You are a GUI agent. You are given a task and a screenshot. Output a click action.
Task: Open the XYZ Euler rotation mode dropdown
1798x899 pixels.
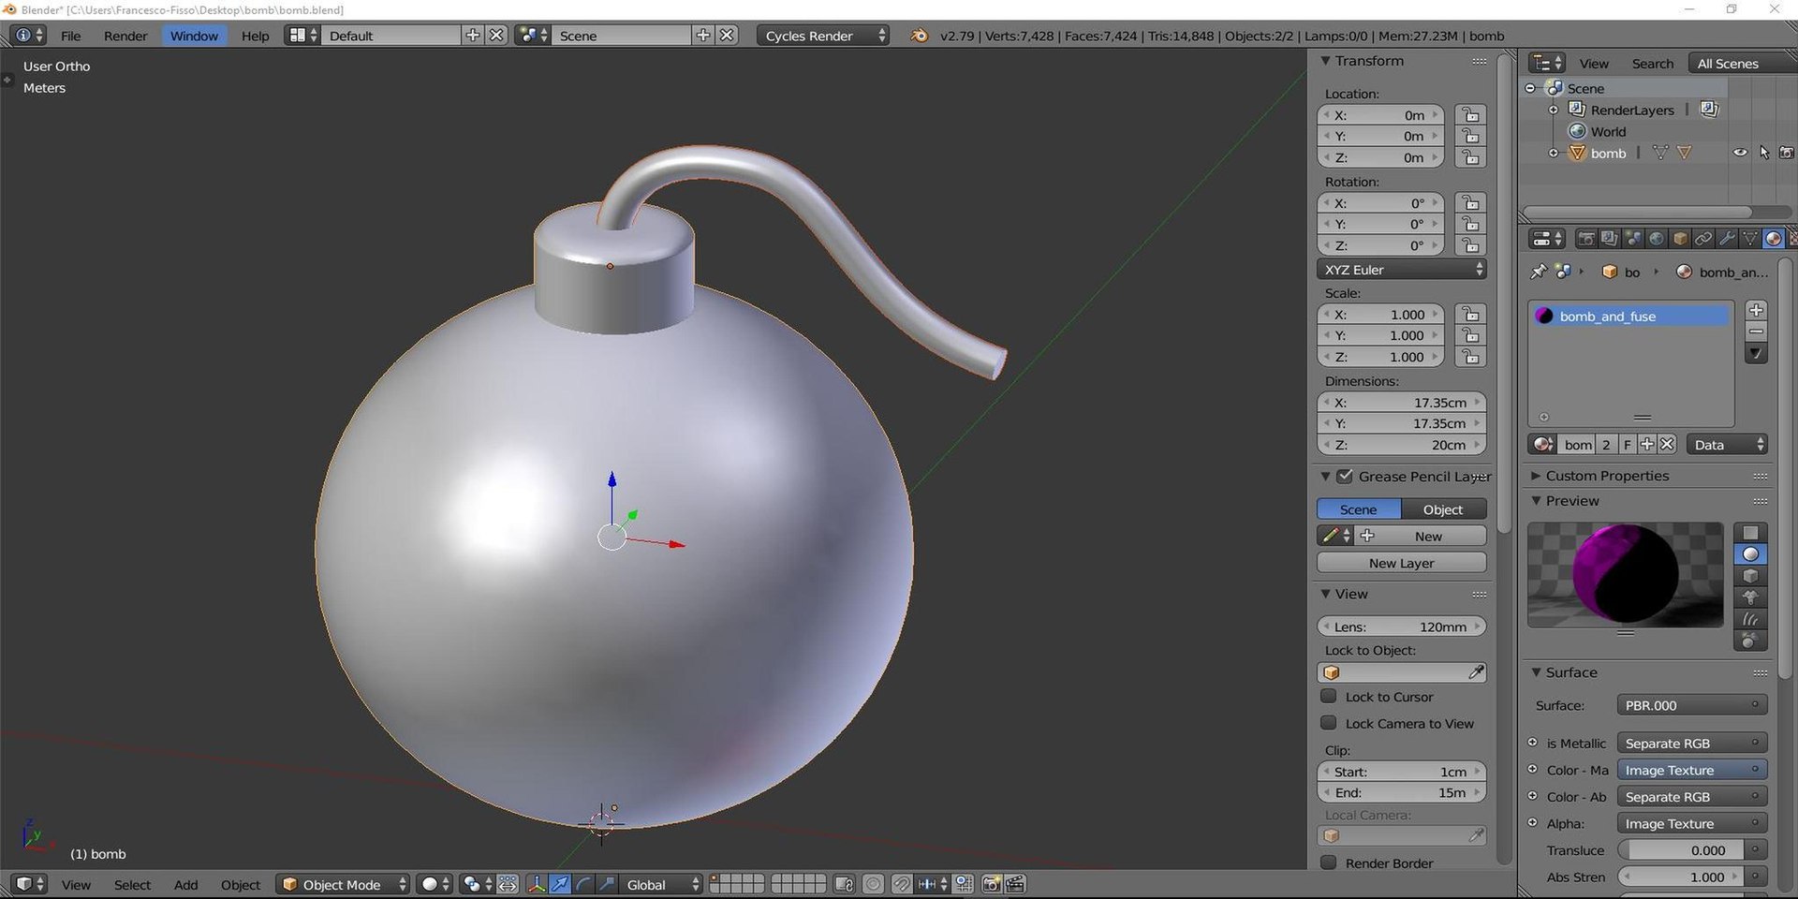click(1402, 270)
